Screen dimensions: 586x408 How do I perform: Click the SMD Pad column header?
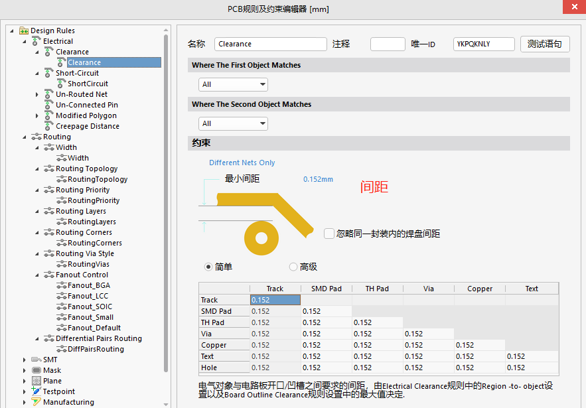pyautogui.click(x=327, y=289)
